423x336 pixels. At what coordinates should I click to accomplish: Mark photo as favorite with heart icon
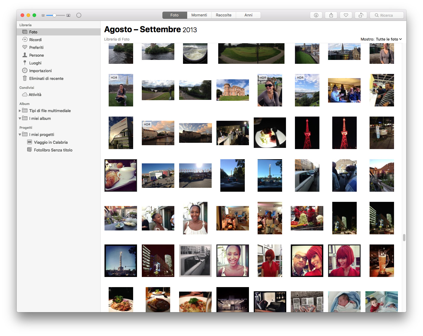[346, 15]
